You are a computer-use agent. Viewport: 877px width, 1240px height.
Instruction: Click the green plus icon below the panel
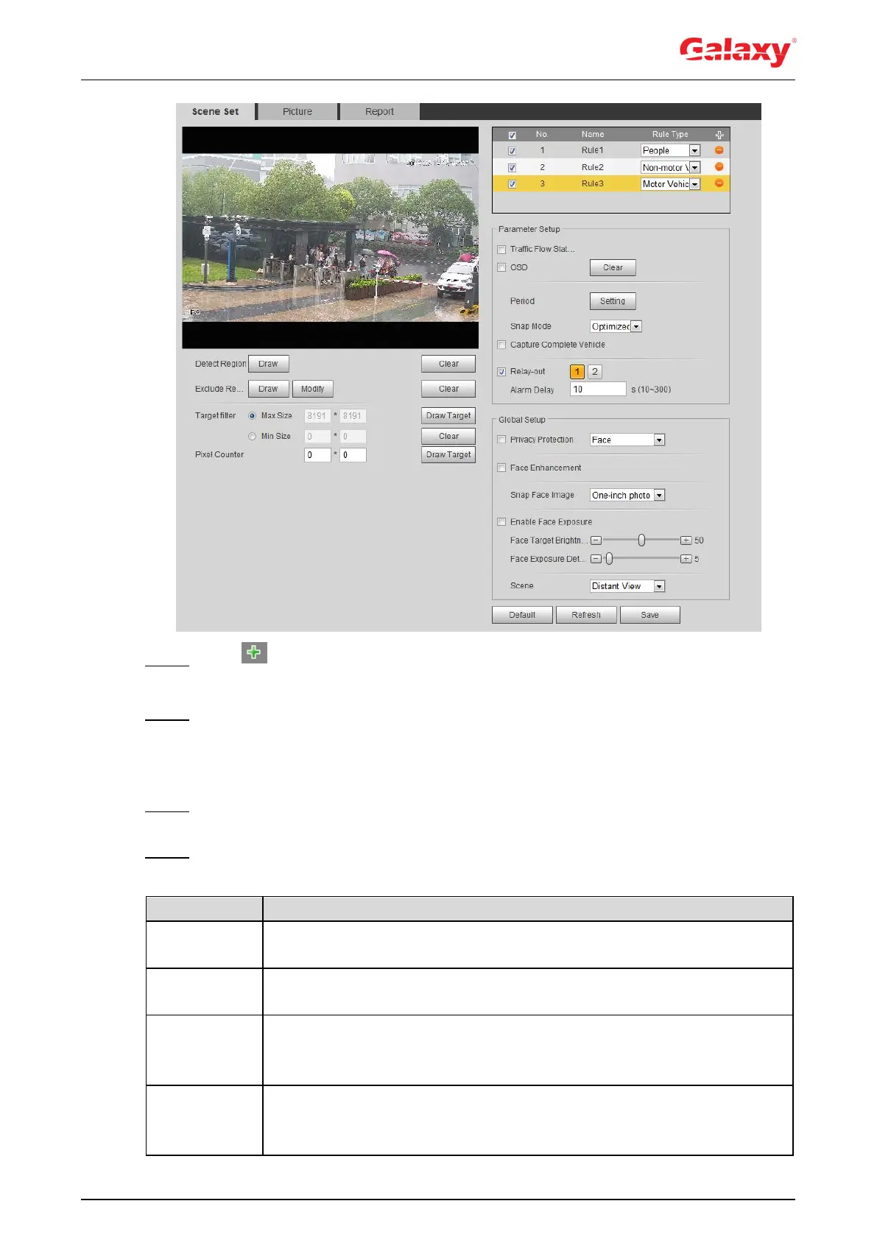tap(254, 652)
